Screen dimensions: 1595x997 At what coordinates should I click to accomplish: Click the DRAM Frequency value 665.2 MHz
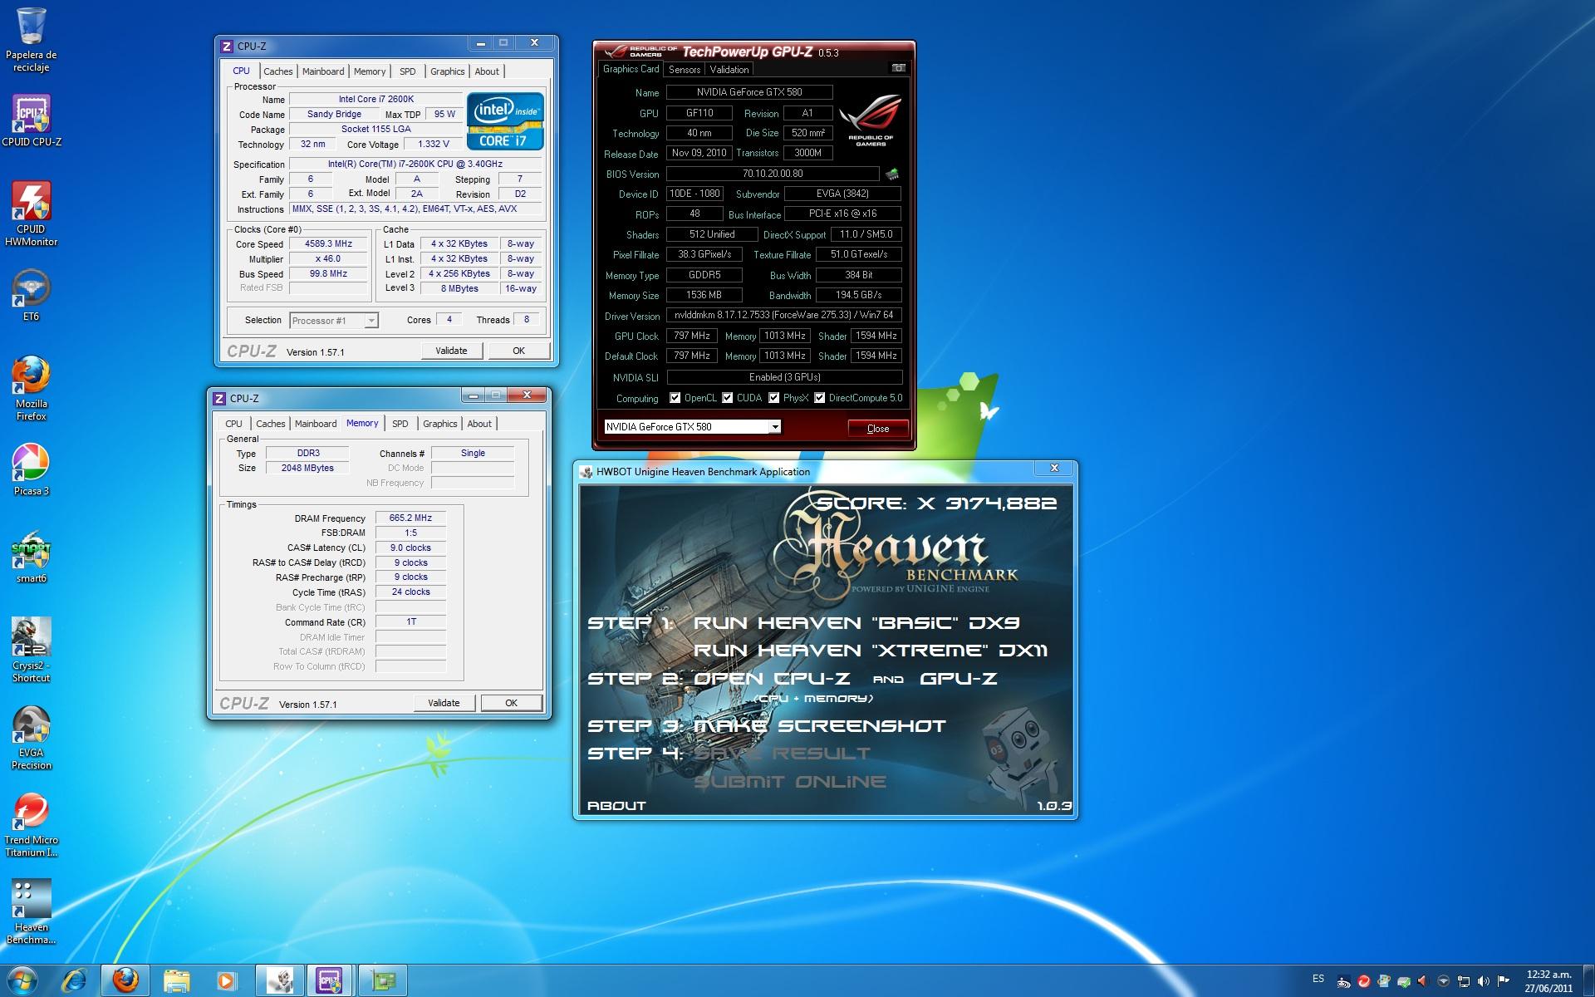(x=410, y=518)
